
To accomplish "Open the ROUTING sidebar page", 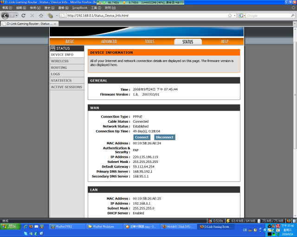I will pyautogui.click(x=67, y=68).
